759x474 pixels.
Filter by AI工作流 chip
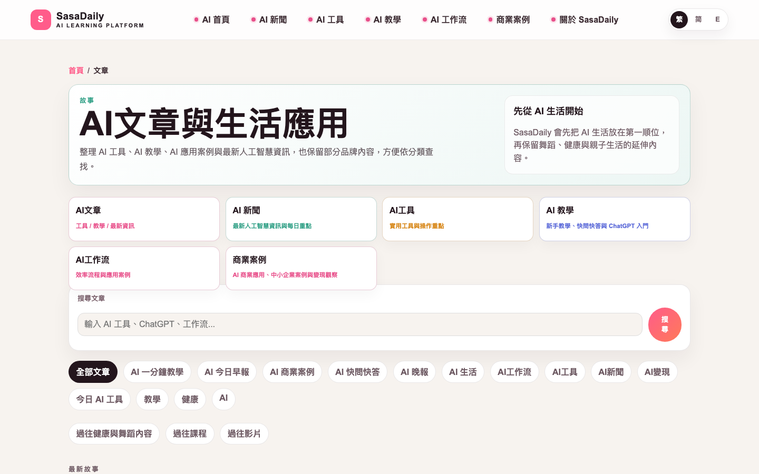click(514, 372)
